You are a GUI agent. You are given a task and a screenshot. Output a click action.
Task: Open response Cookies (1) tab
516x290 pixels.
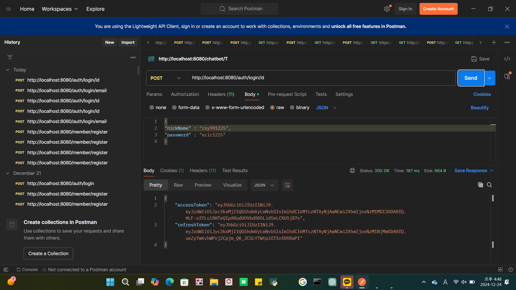(x=172, y=171)
